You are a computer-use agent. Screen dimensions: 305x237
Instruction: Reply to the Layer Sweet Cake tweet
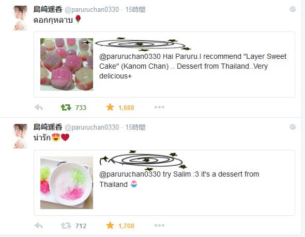(x=39, y=107)
